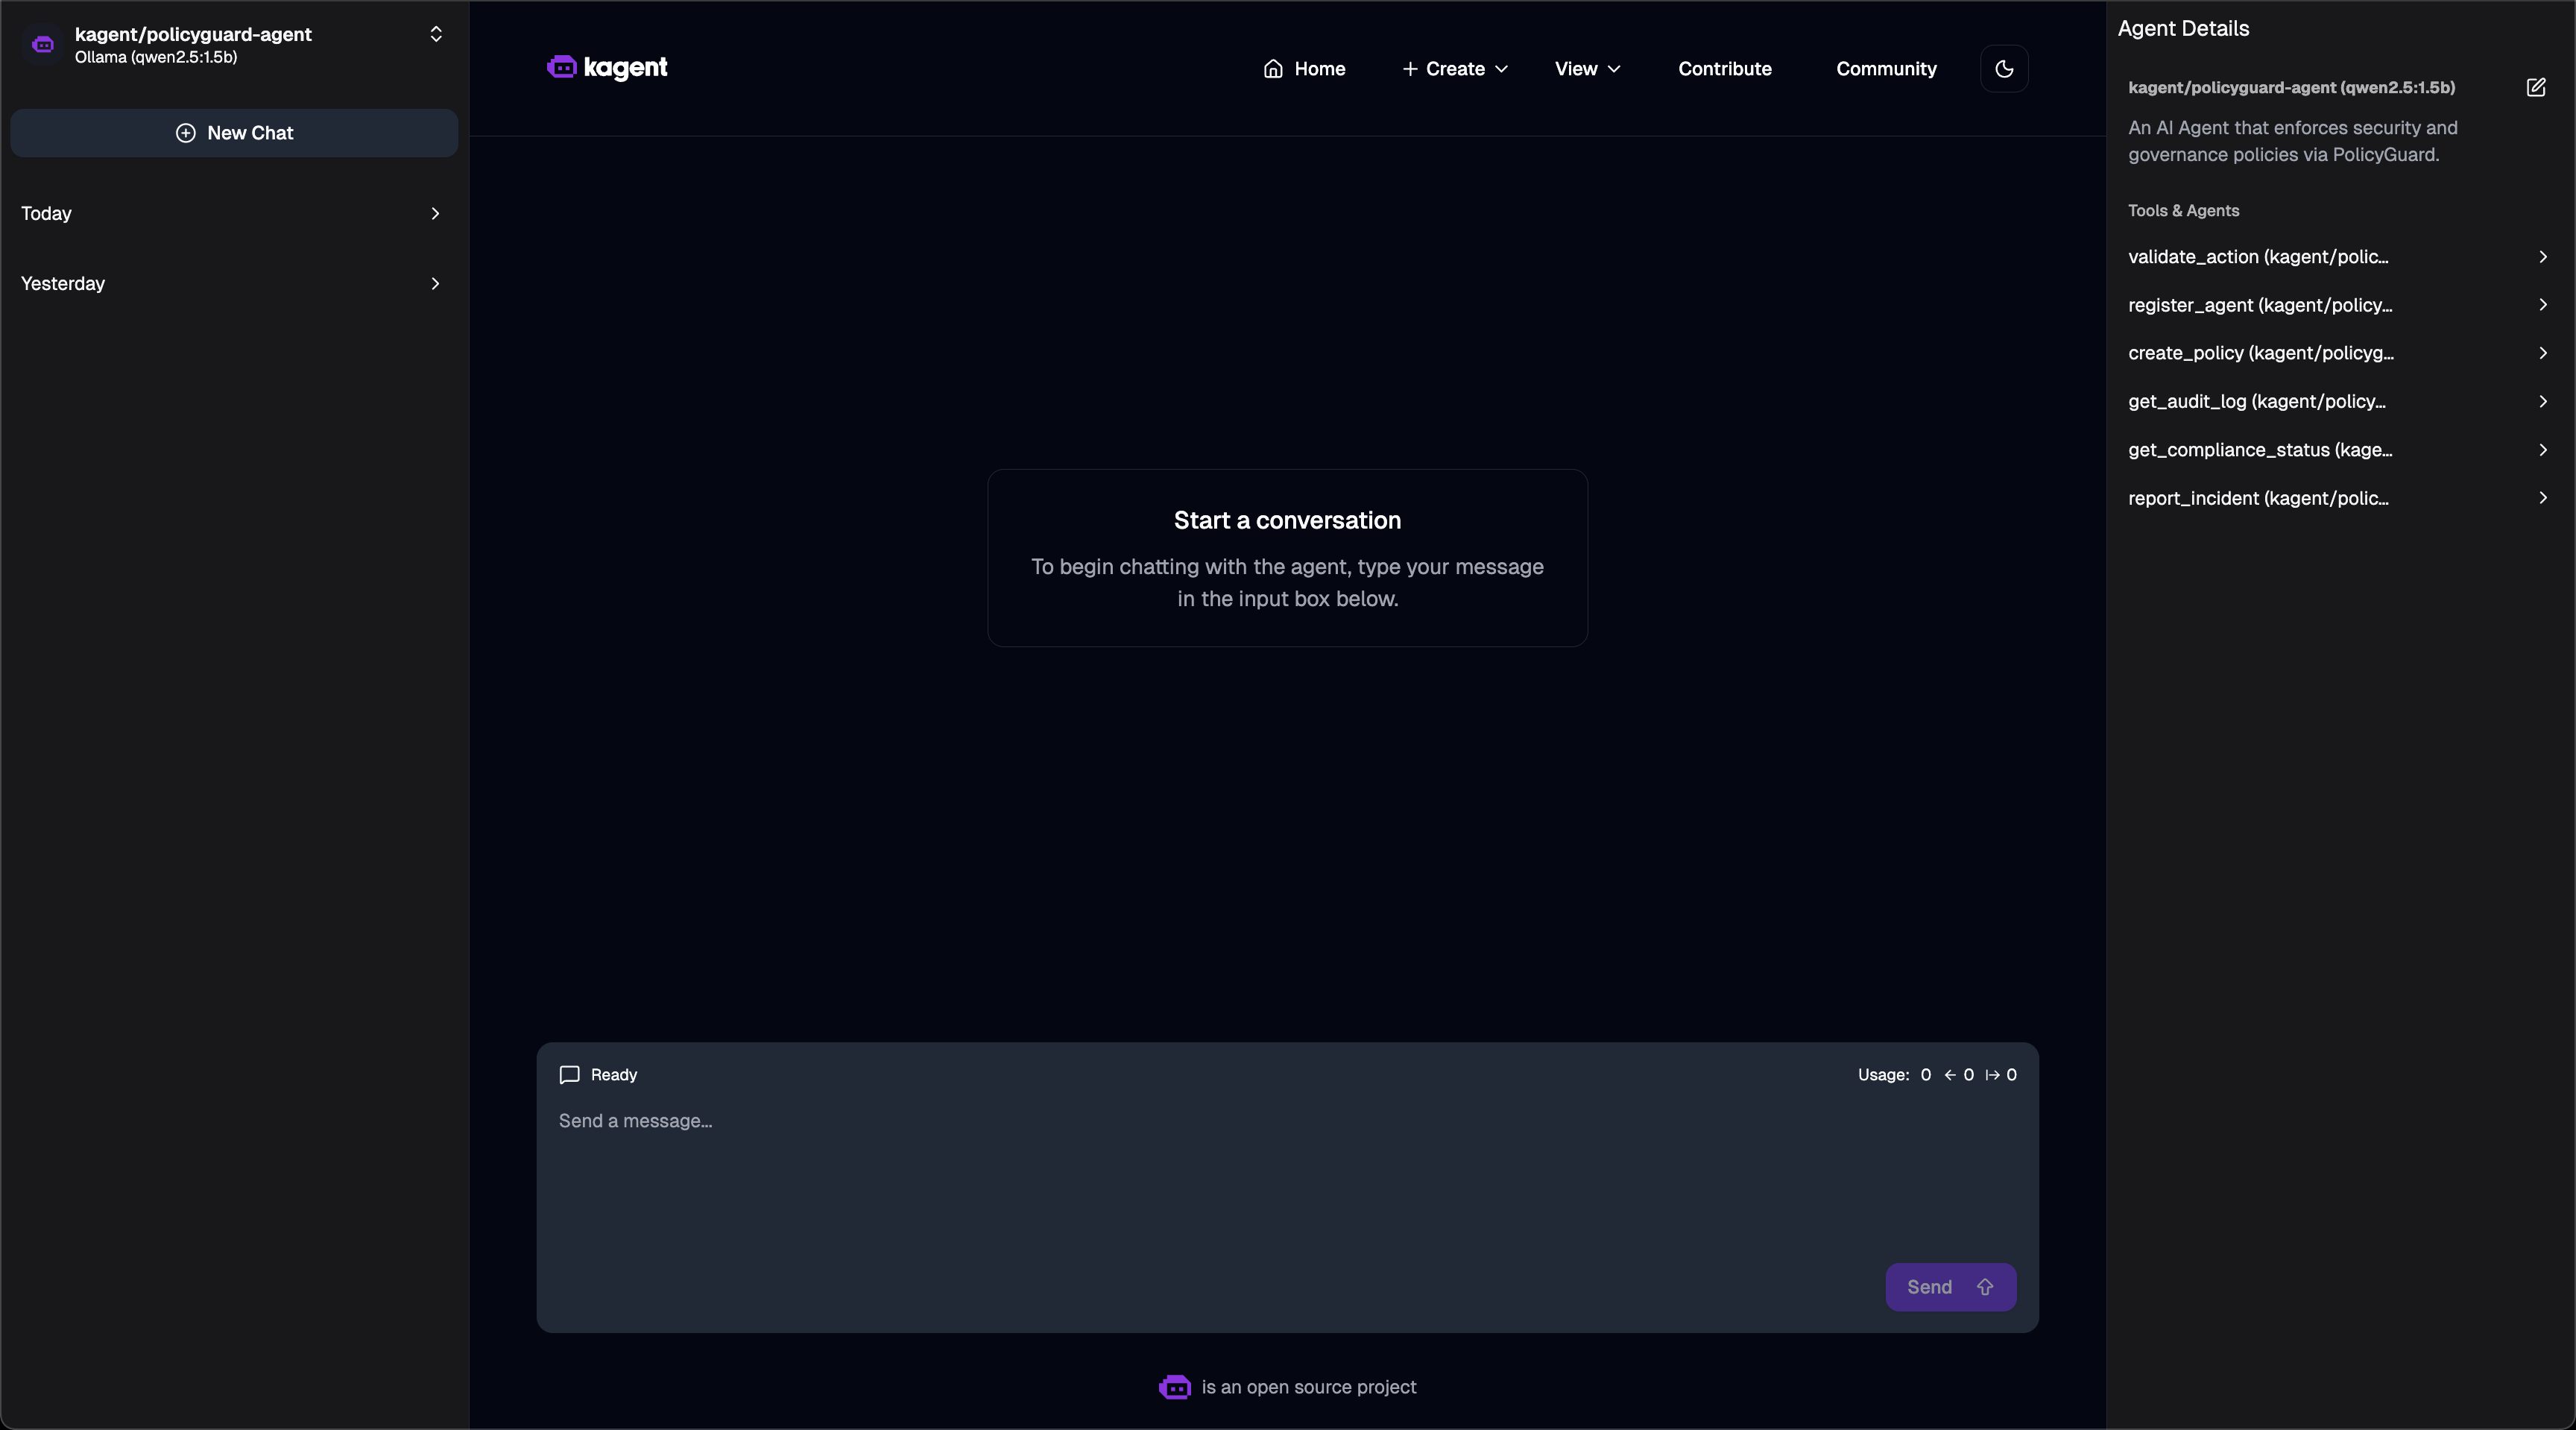
Task: Click the kagent mascot icon in the footer
Action: click(1174, 1388)
